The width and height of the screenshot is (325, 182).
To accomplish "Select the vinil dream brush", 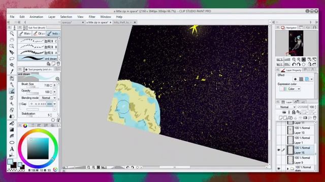I will (x=38, y=59).
